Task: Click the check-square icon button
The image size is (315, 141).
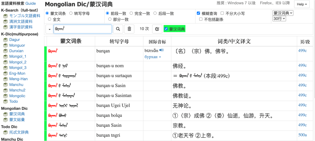Action: [x=157, y=29]
